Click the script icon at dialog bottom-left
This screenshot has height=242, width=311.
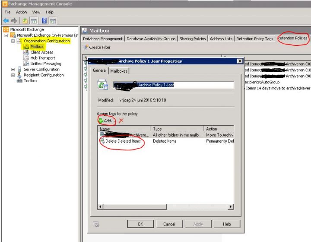coord(96,224)
